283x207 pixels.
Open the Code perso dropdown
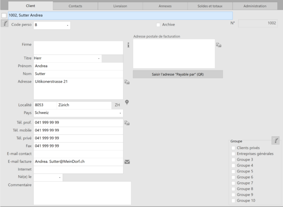pos(68,25)
